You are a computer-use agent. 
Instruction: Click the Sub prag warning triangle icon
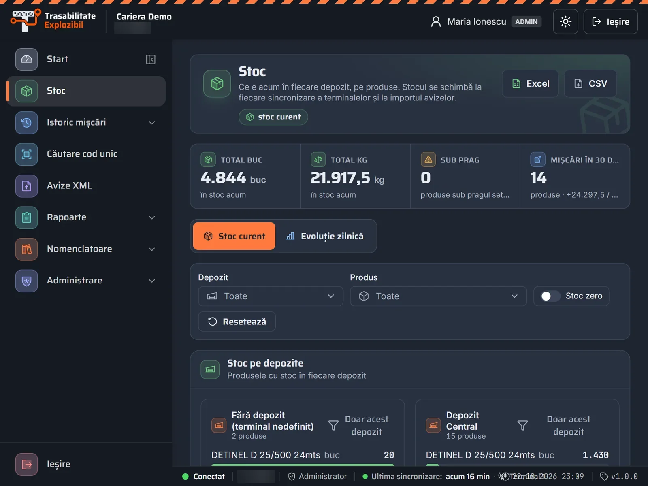pyautogui.click(x=428, y=160)
